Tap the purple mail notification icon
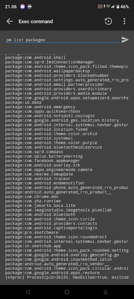Viewport: 134px width, 299px height. tap(22, 7)
